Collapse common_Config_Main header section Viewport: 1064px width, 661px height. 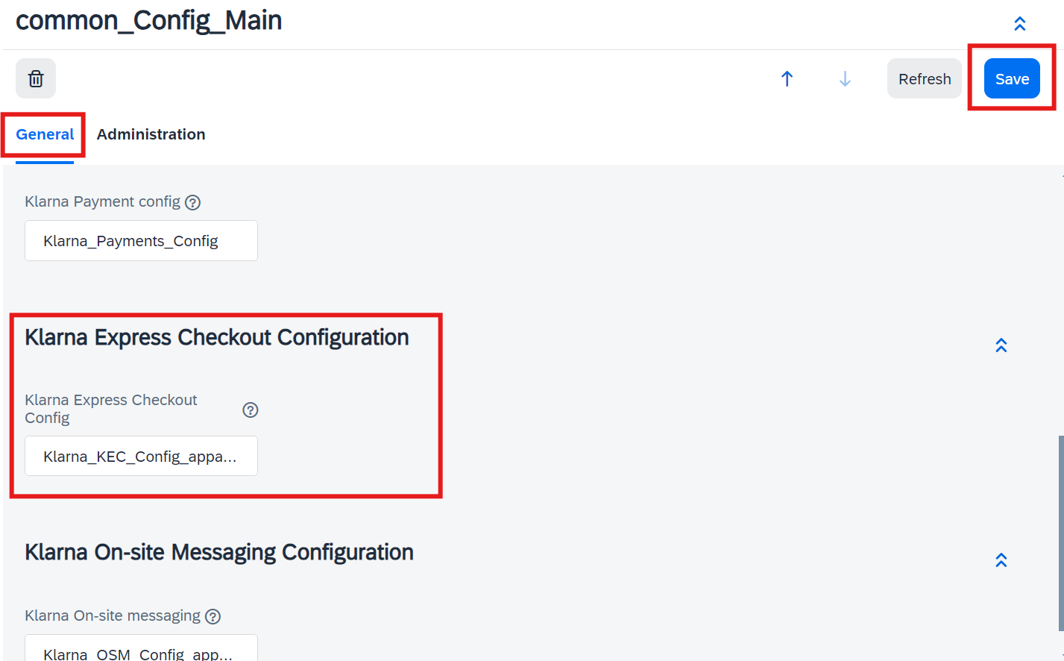1020,23
